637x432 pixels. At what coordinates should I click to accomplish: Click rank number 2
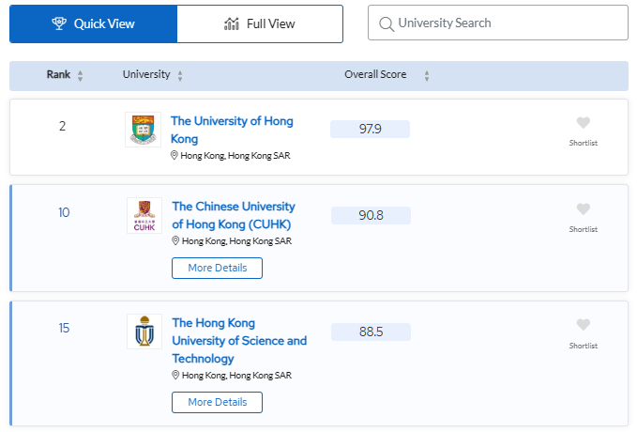coord(62,126)
